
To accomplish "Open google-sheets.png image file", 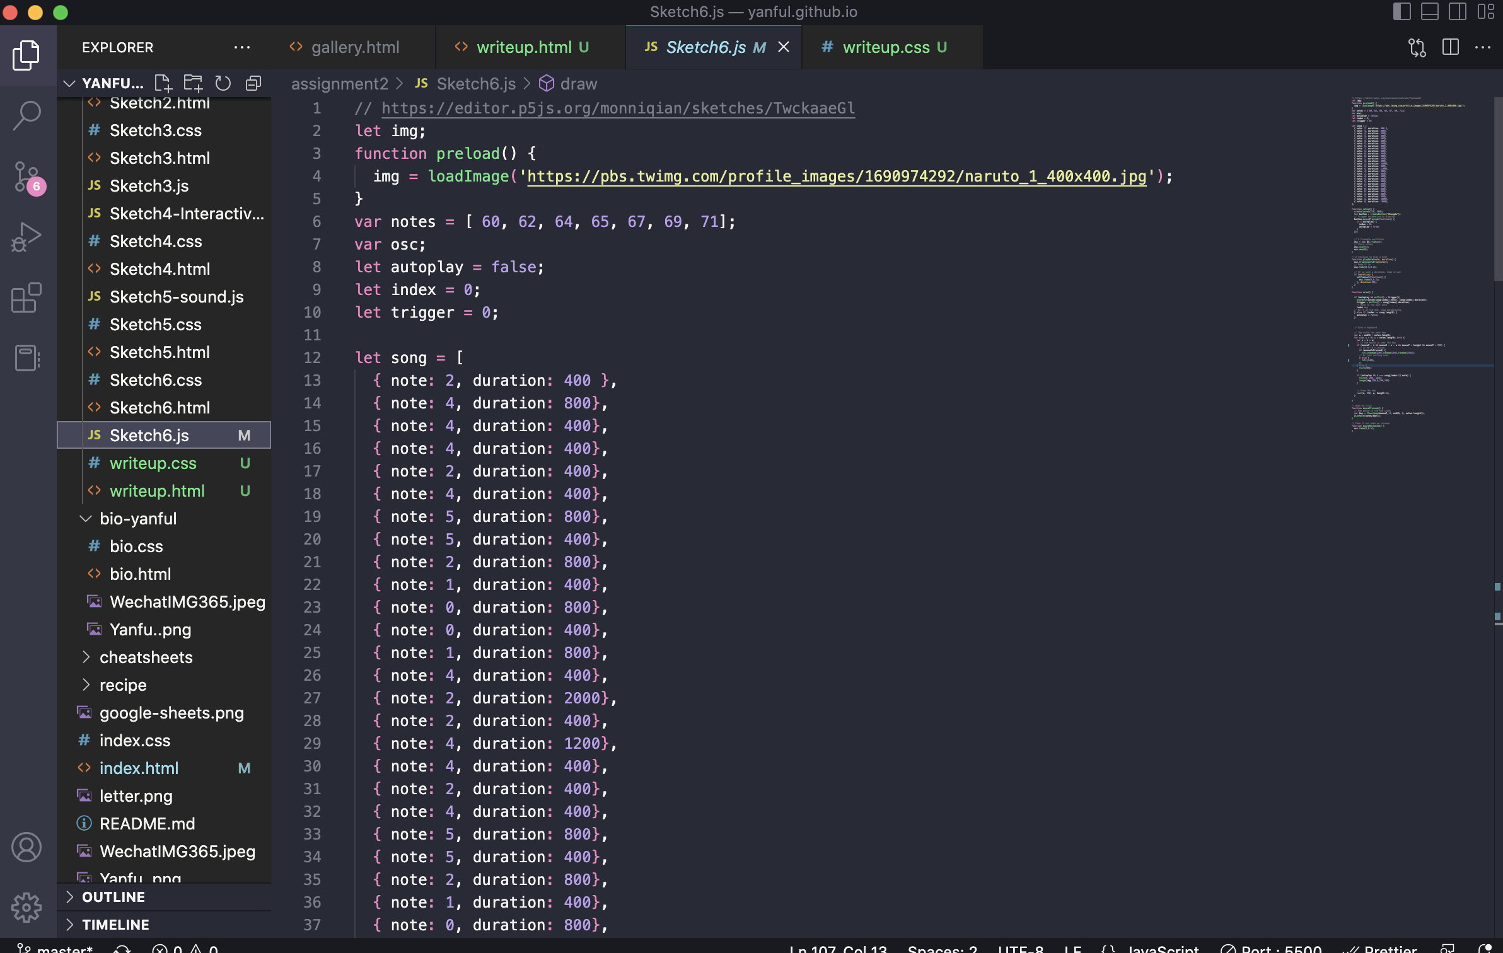I will (164, 713).
